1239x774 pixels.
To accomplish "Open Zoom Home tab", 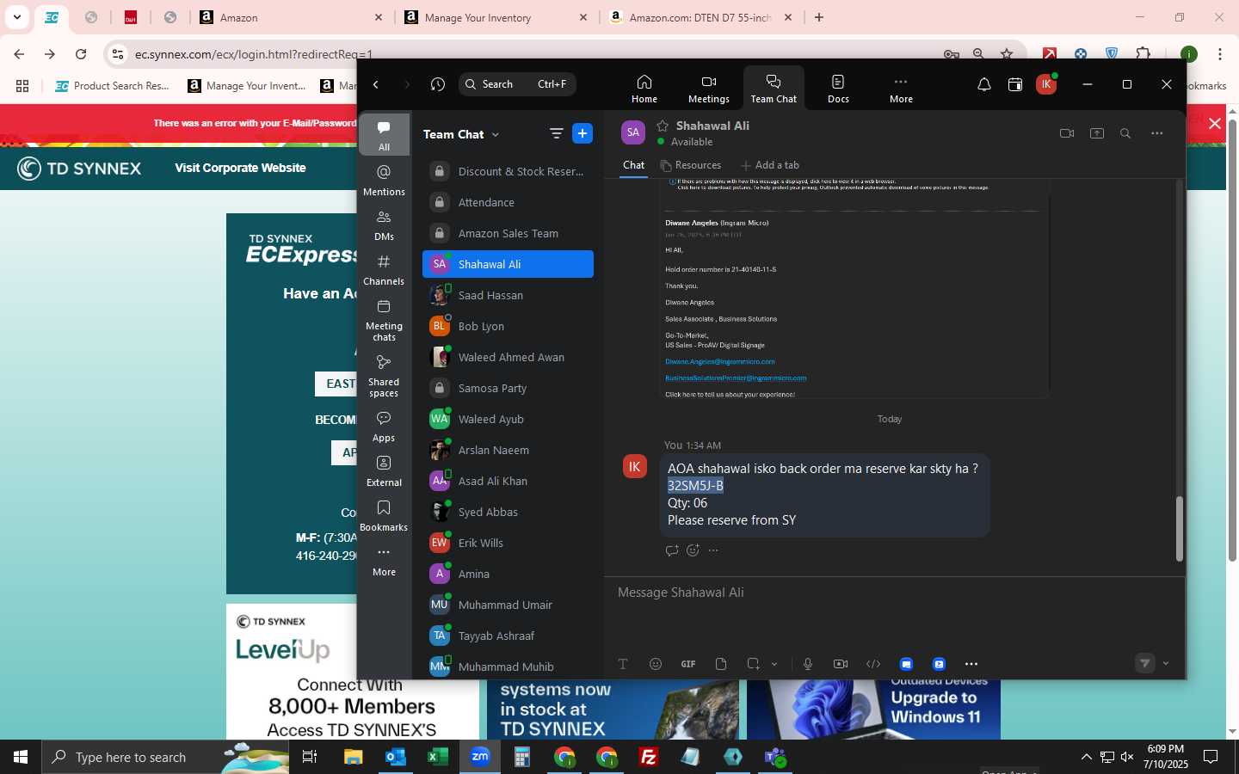I will click(x=644, y=89).
